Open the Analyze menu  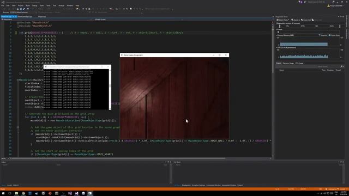[x=62, y=5]
